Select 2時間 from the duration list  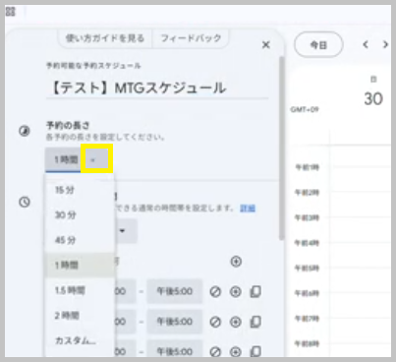click(x=79, y=316)
